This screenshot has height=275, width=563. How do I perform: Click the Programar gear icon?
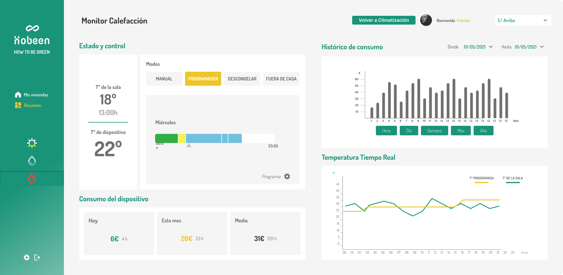point(287,176)
